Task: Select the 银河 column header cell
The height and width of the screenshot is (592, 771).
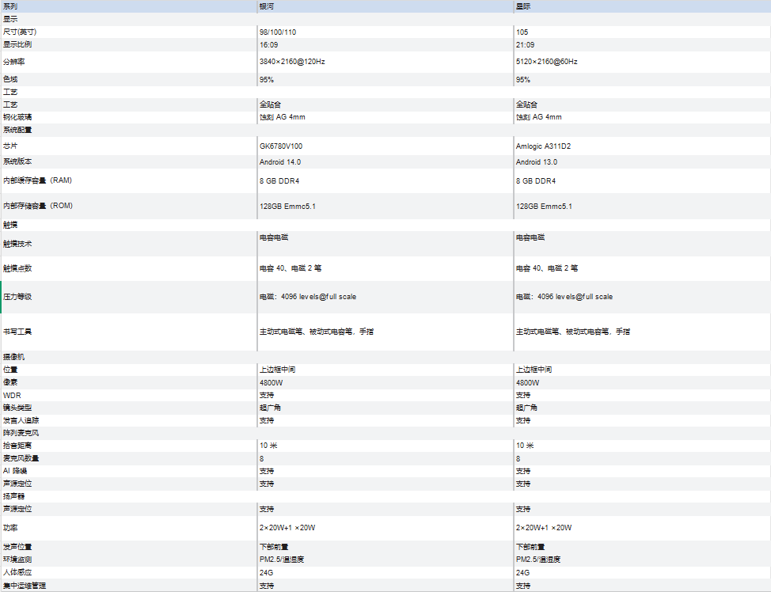Action: [385, 6]
